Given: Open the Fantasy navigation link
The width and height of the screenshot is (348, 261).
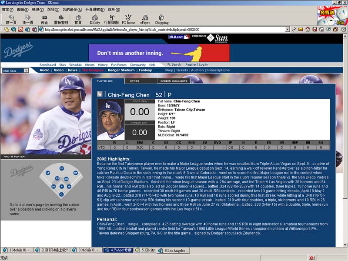Looking at the screenshot, I should pyautogui.click(x=145, y=70).
